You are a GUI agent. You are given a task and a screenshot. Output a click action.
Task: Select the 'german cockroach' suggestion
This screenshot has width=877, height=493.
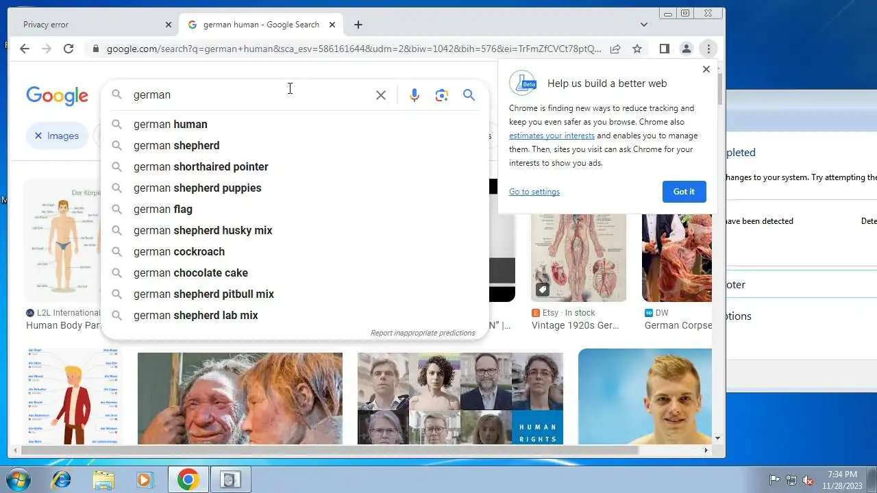coord(295,251)
